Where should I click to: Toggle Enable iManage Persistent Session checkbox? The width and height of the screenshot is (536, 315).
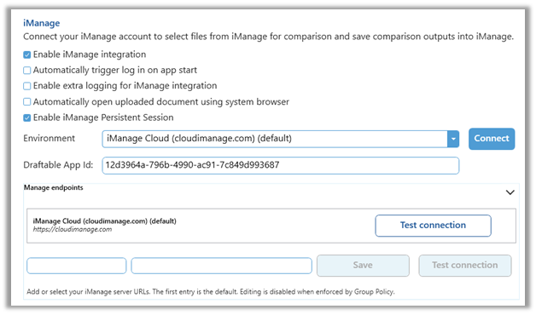[27, 118]
